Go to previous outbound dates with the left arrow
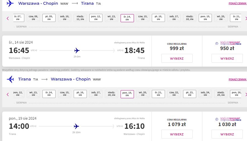The width and height of the screenshot is (247, 141). (8, 19)
